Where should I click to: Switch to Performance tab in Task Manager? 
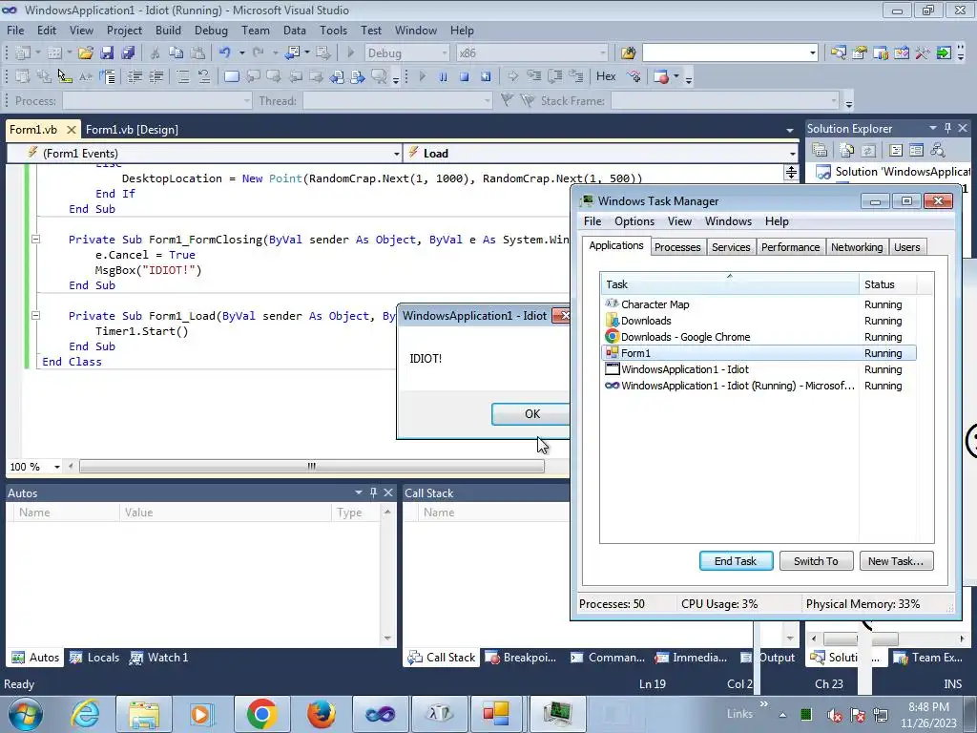[790, 247]
